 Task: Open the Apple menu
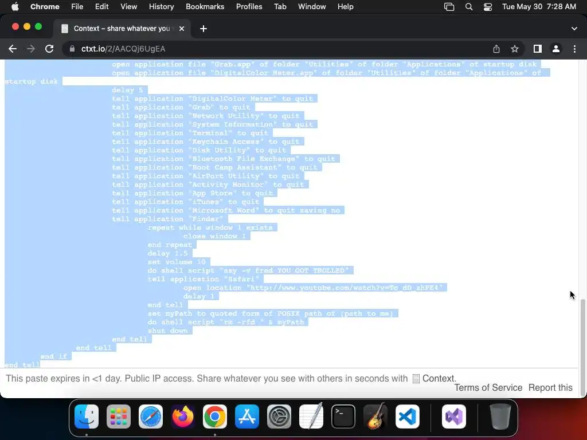15,6
